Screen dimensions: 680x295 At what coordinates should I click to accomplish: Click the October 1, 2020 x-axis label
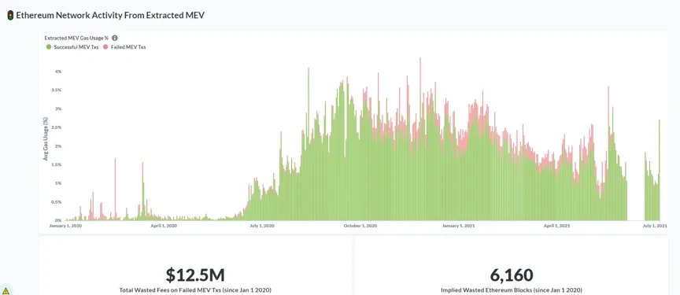pyautogui.click(x=360, y=226)
